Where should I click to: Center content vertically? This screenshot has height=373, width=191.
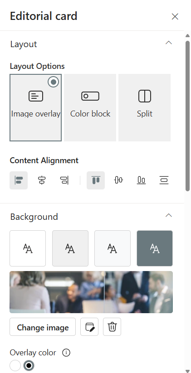(x=118, y=180)
